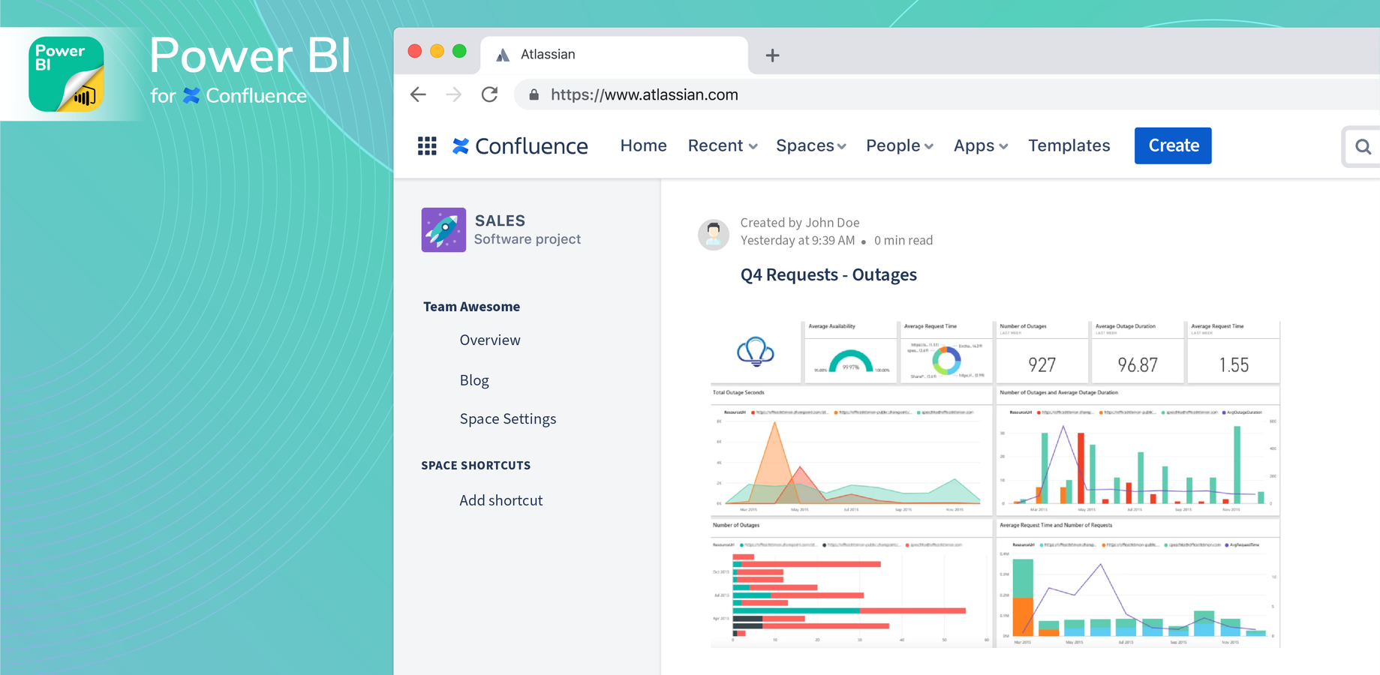Click the Software project subtitle

click(528, 239)
